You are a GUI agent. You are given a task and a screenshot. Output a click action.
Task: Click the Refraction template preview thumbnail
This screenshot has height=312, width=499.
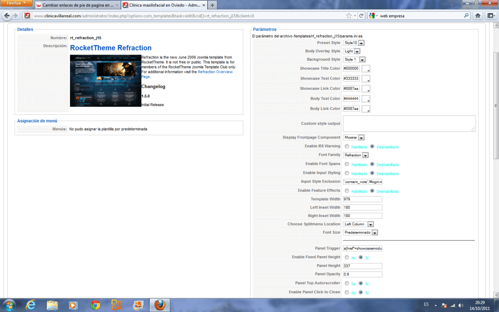click(x=105, y=80)
